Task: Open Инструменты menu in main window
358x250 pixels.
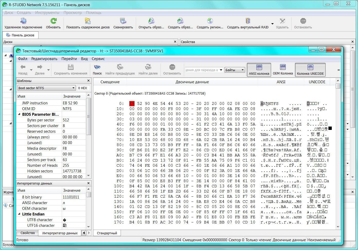Action: 47,12
